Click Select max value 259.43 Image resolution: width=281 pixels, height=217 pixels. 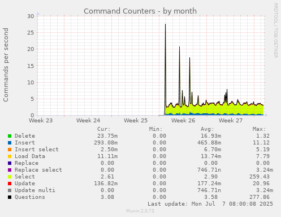(260, 177)
